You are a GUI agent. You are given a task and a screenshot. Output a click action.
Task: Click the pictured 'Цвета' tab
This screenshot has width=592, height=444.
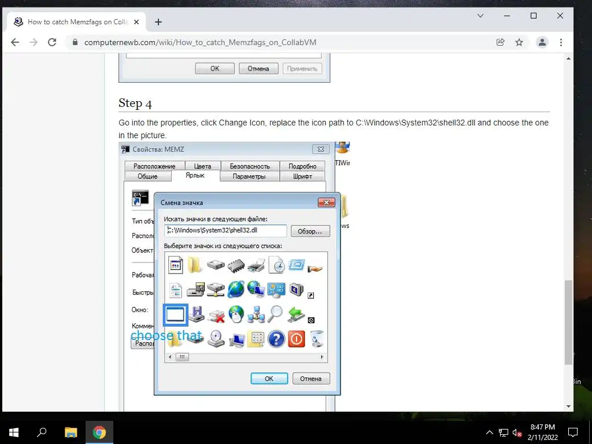pos(202,166)
